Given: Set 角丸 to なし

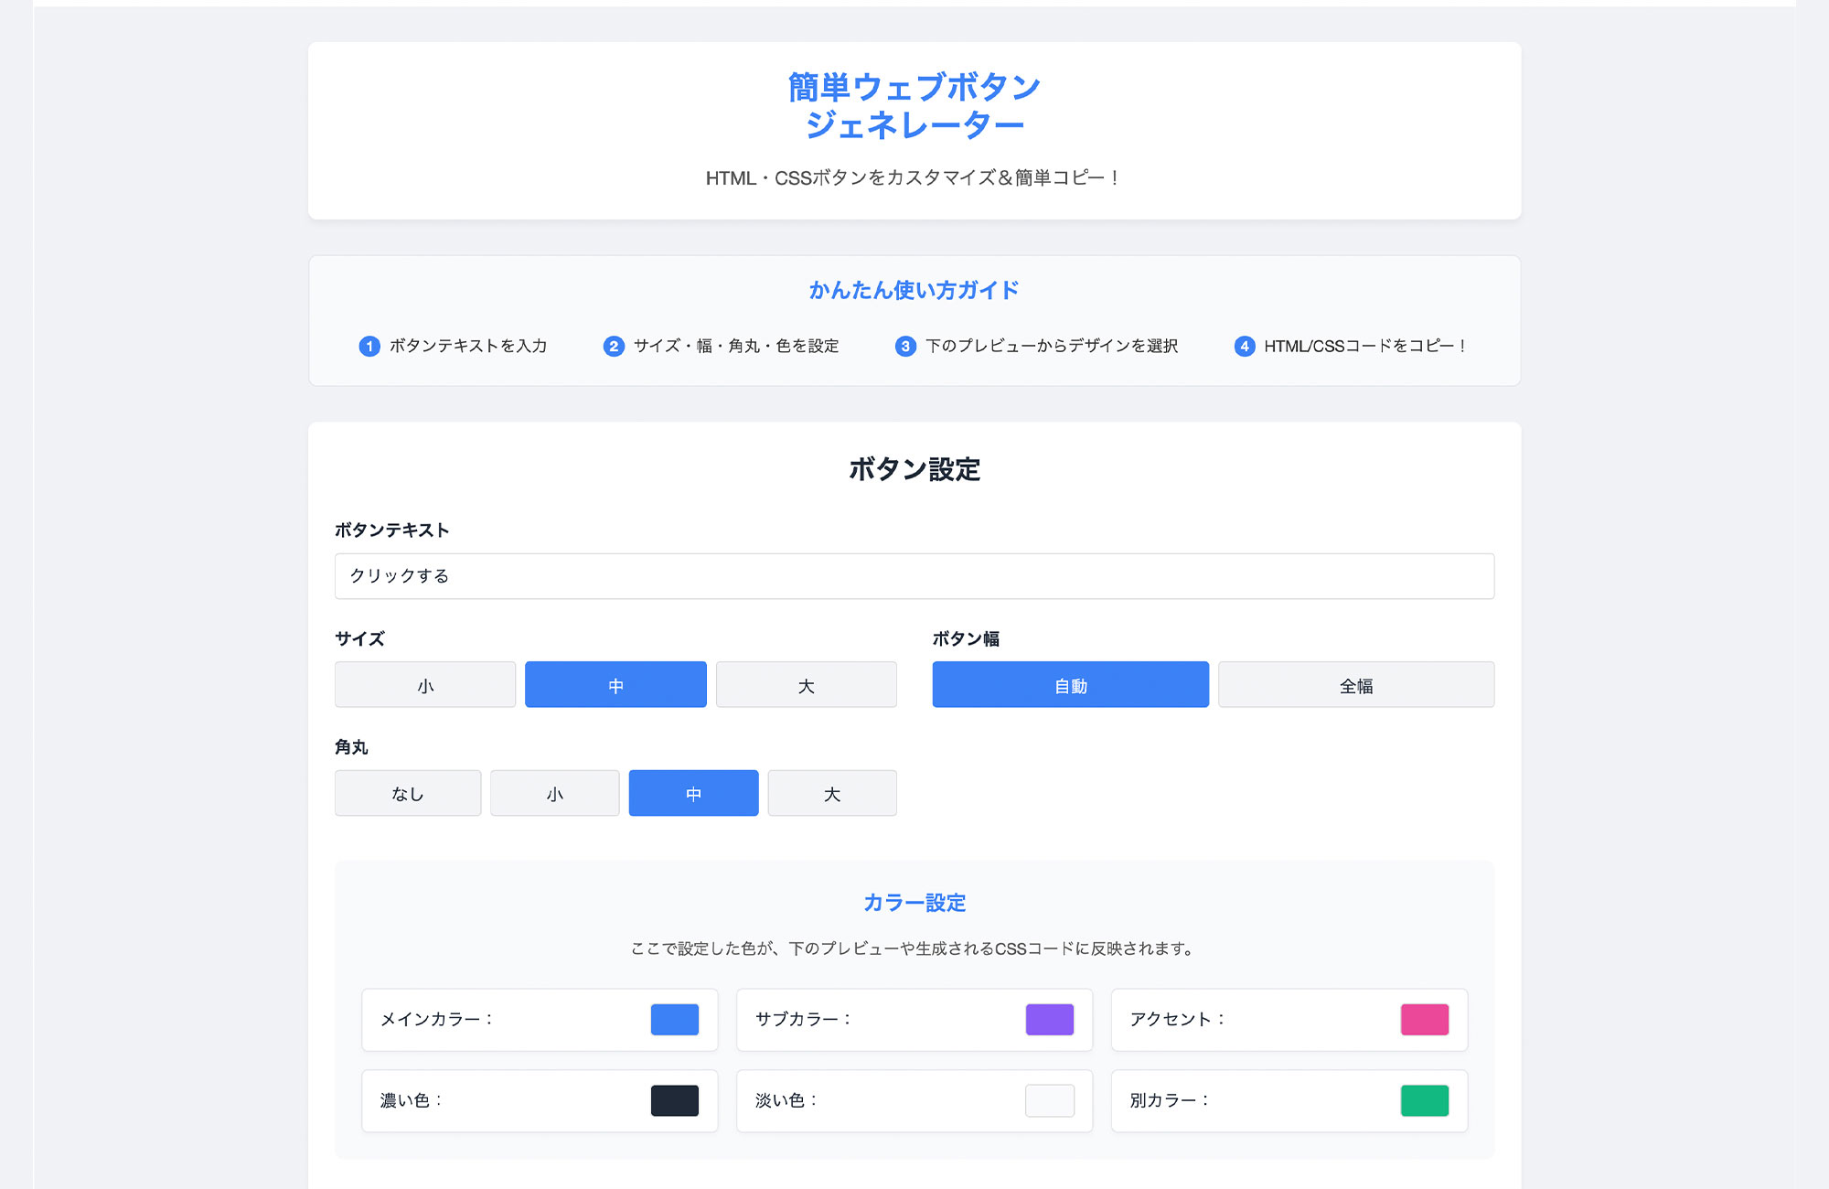Looking at the screenshot, I should coord(408,793).
